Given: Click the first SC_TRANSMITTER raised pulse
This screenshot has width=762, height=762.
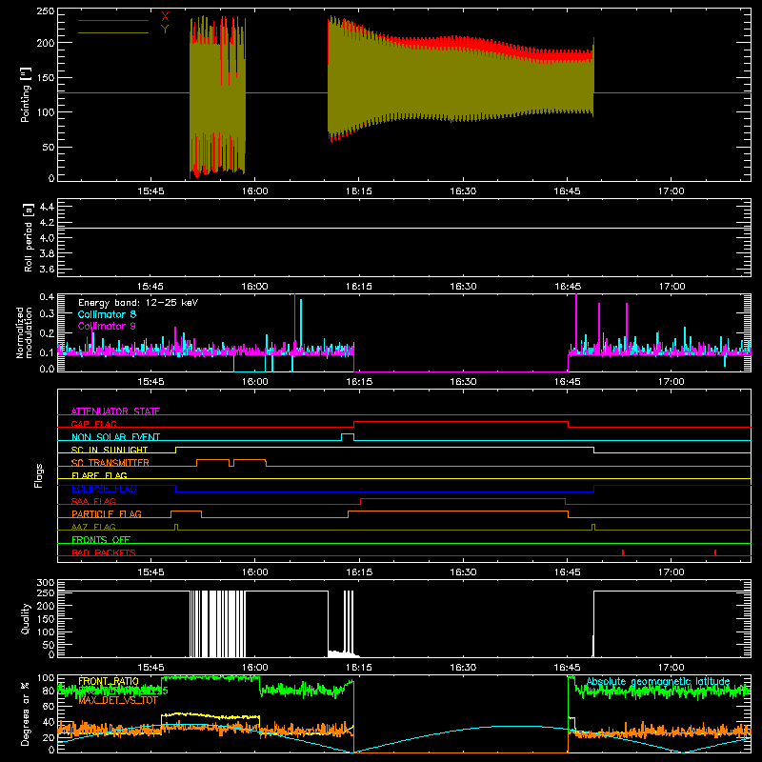Looking at the screenshot, I should coord(212,460).
